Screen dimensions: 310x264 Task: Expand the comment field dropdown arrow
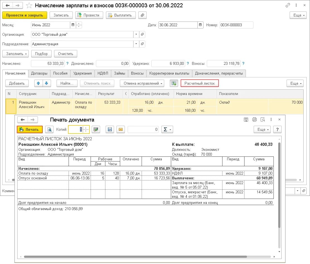pyautogui.click(x=297, y=191)
